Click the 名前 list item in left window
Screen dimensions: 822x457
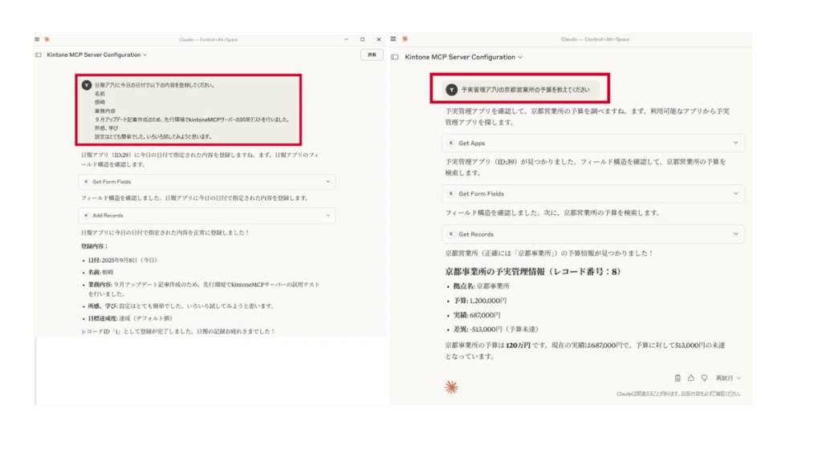click(x=100, y=273)
